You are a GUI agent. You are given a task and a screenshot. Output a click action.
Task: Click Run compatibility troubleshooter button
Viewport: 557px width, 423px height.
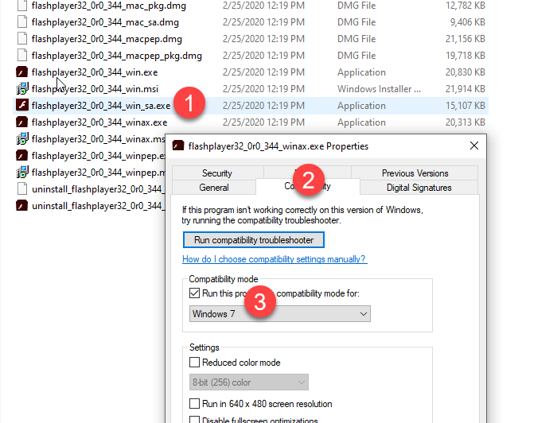[x=254, y=240]
